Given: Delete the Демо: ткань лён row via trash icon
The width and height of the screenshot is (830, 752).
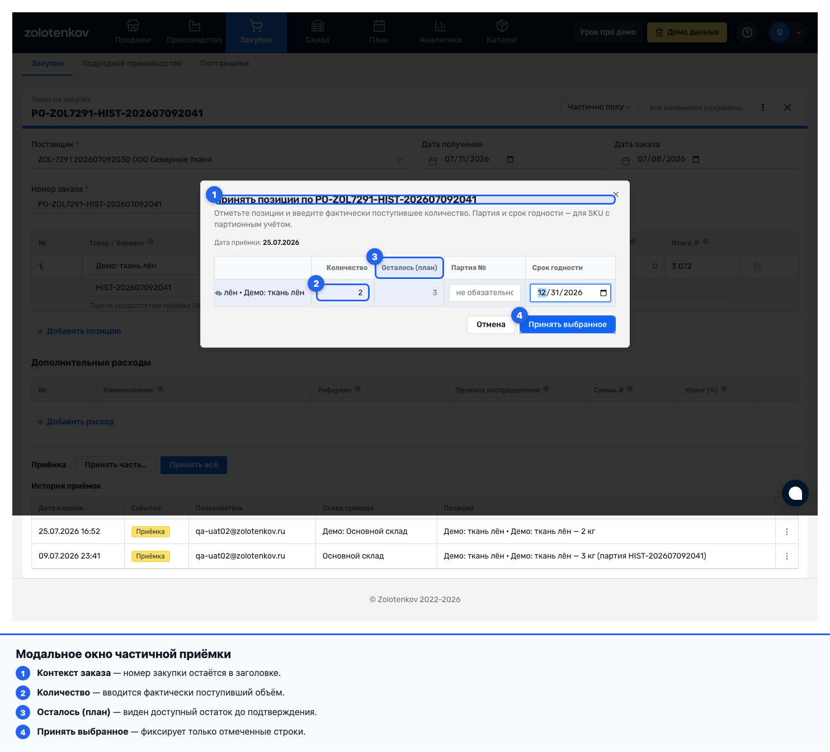Looking at the screenshot, I should click(757, 267).
